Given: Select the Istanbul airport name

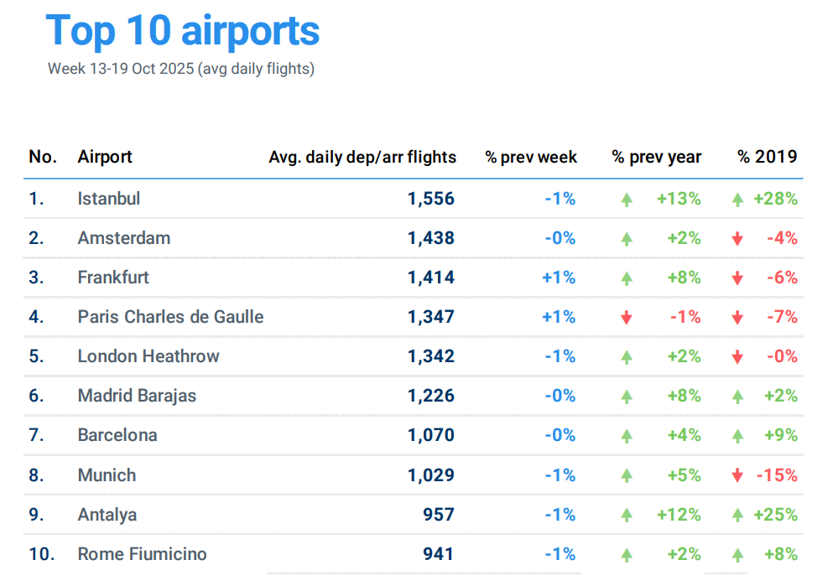Looking at the screenshot, I should (x=109, y=199).
